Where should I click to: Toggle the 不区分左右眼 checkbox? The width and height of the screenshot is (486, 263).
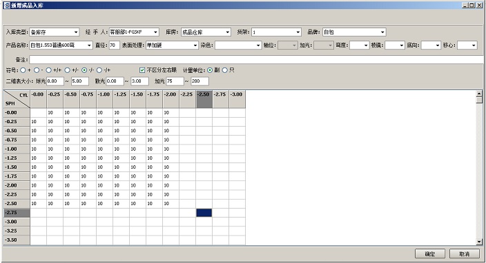(142, 70)
